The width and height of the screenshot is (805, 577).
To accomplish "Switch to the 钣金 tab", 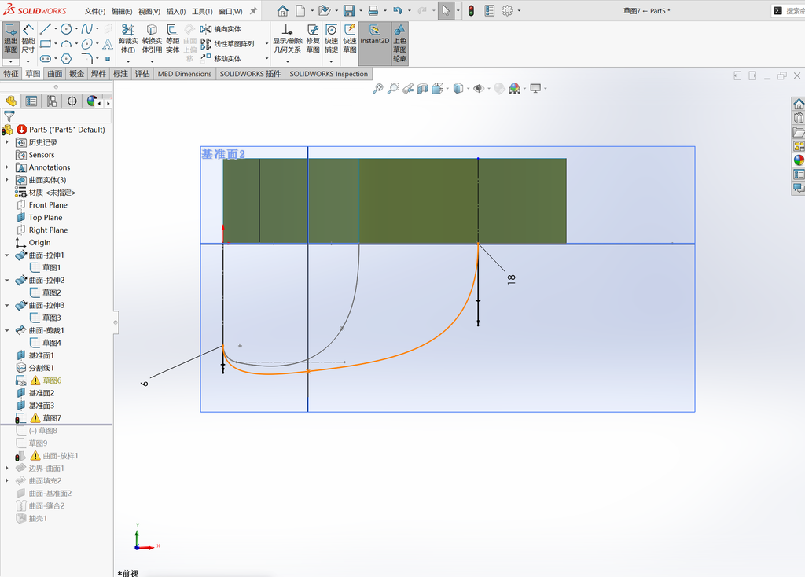I will [x=76, y=74].
